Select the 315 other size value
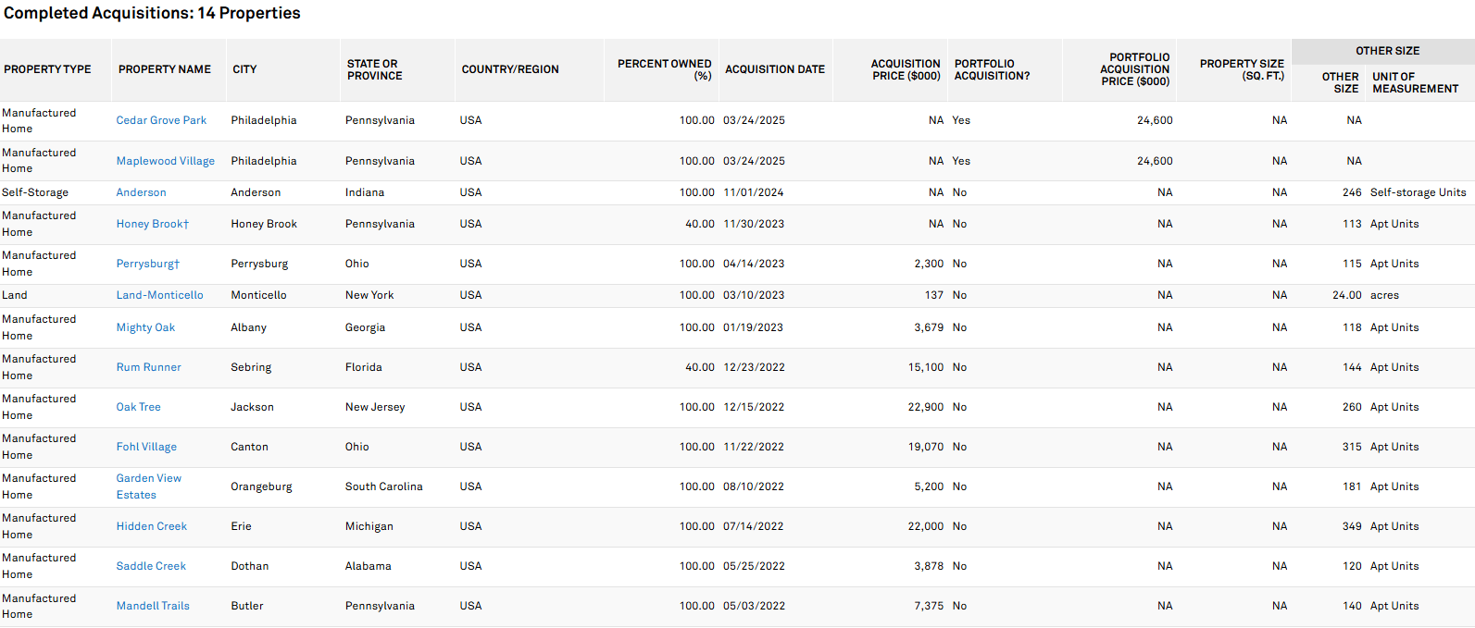 1352,447
